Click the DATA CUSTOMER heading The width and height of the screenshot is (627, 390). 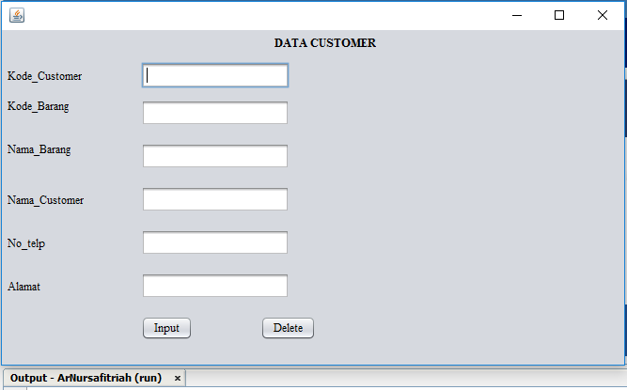[x=325, y=43]
